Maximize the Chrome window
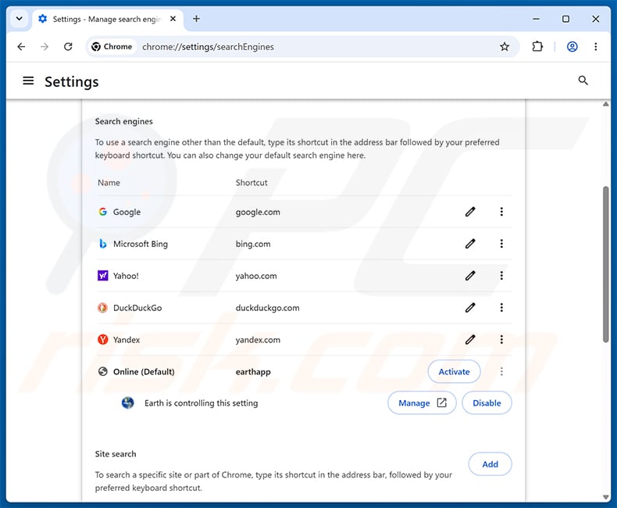The height and width of the screenshot is (508, 617). [x=565, y=19]
